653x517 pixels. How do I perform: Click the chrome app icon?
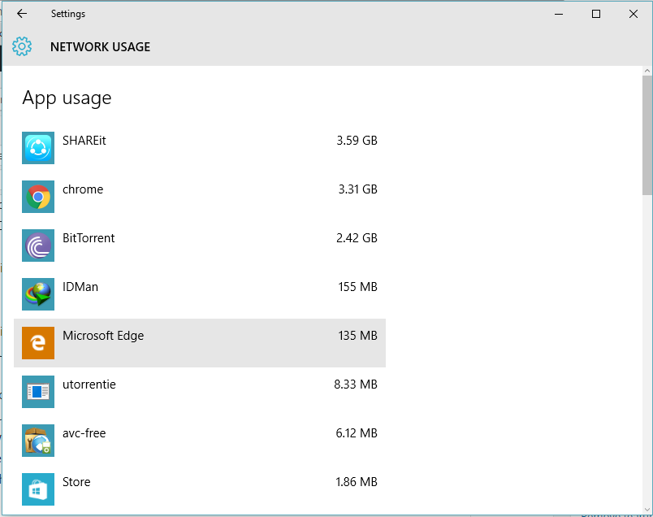tap(38, 197)
